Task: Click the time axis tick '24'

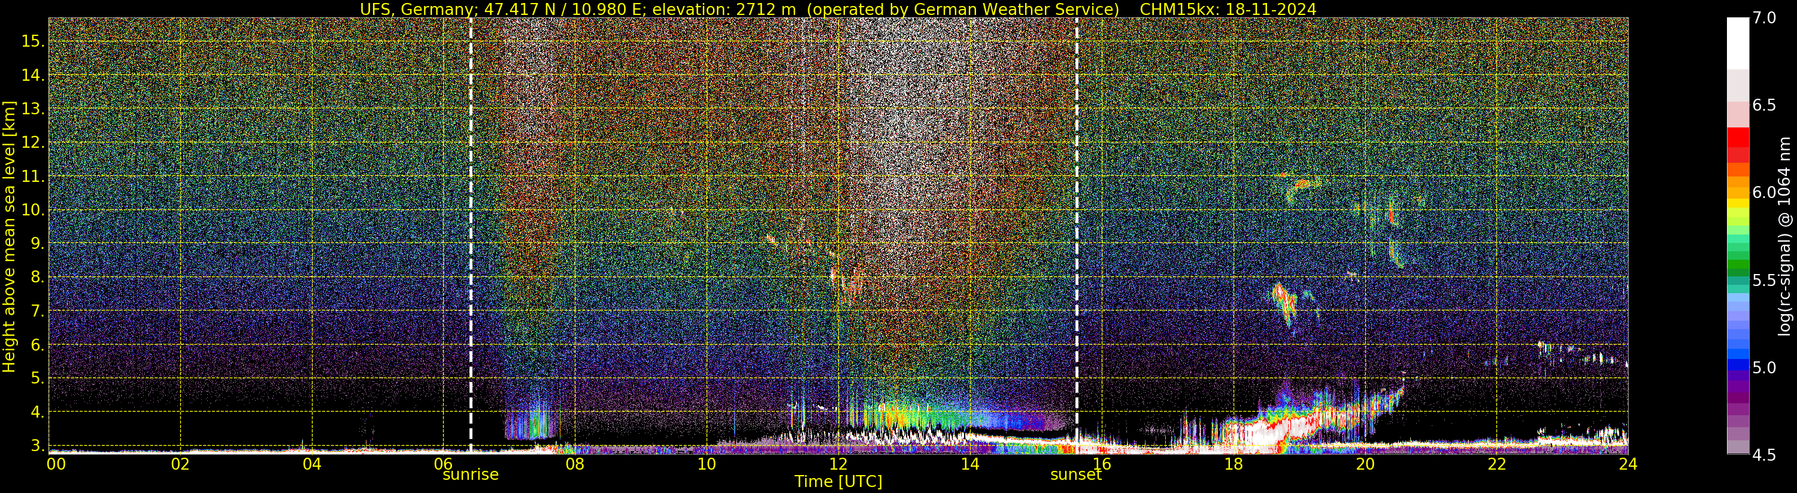Action: click(x=1628, y=464)
